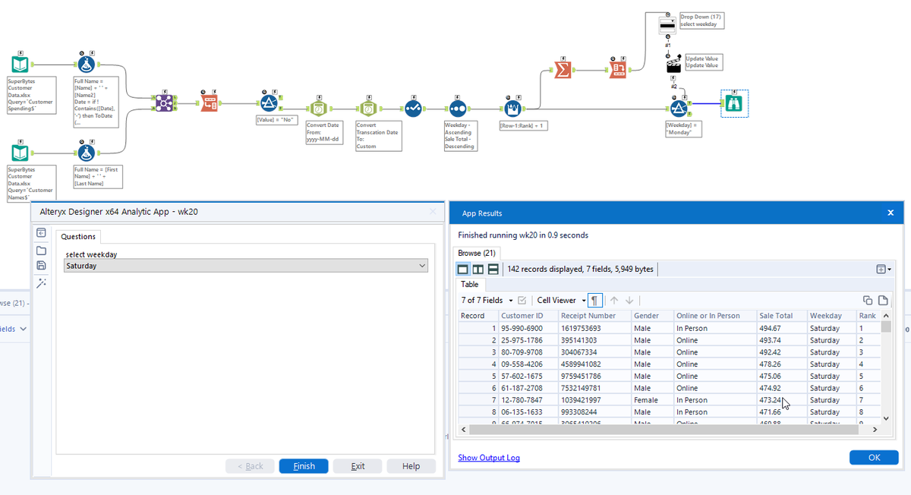Copy selected cells using copy icon
The height and width of the screenshot is (495, 911).
[868, 300]
